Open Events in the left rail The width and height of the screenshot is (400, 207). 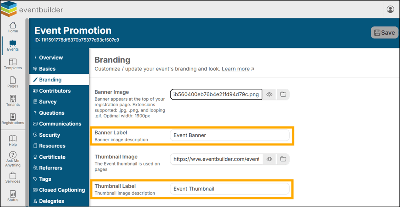pos(13,46)
